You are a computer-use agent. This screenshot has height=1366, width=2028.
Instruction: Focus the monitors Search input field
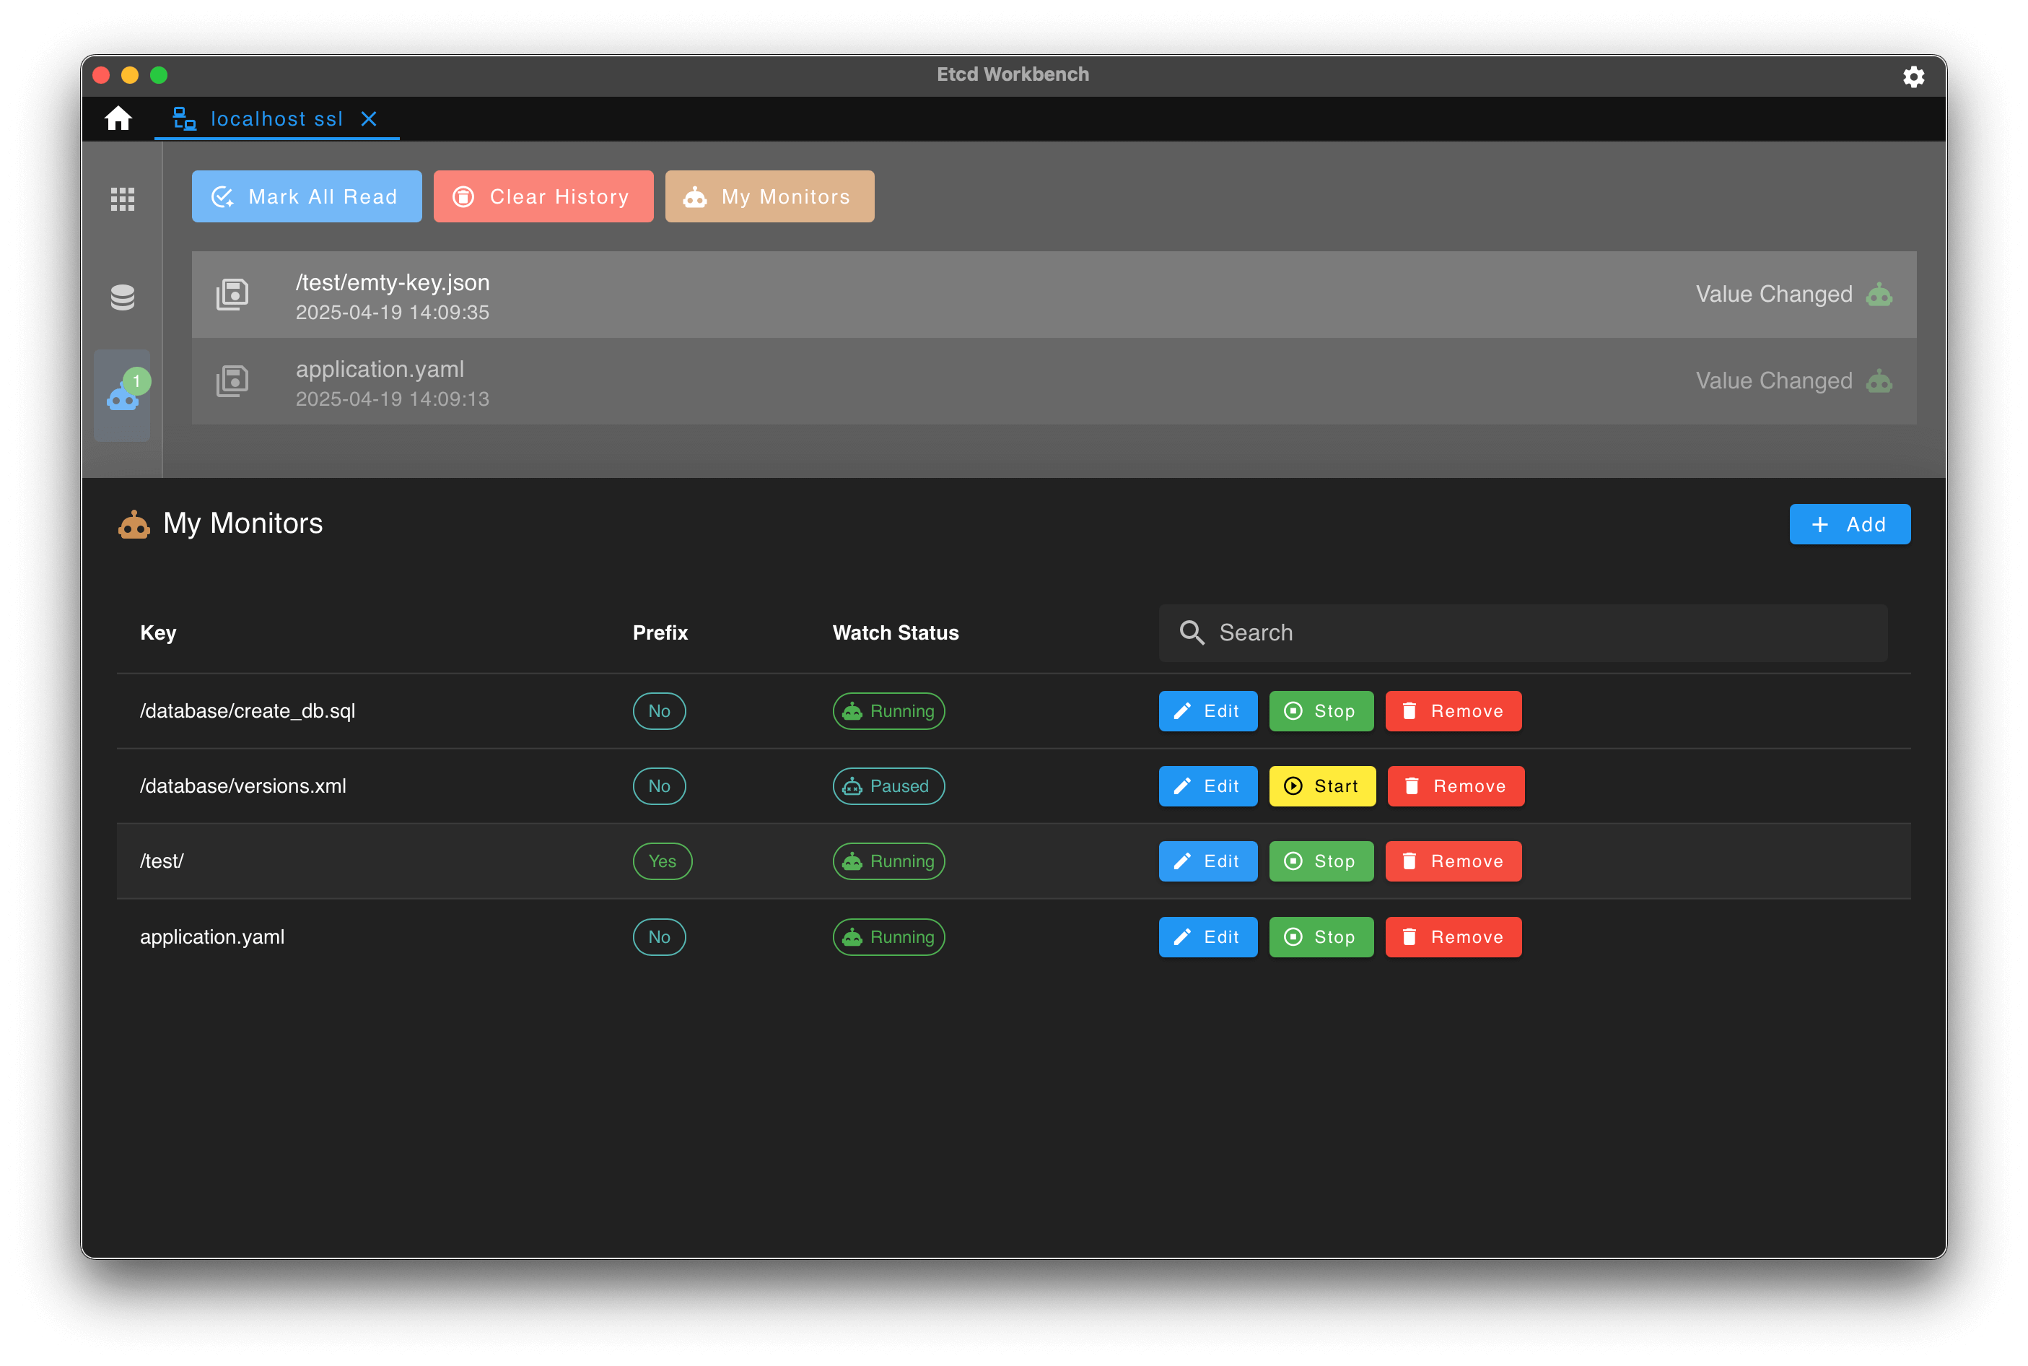[1522, 632]
